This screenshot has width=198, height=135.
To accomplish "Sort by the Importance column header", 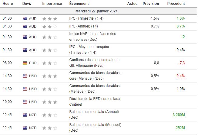I will pyautogui.click(x=52, y=4).
